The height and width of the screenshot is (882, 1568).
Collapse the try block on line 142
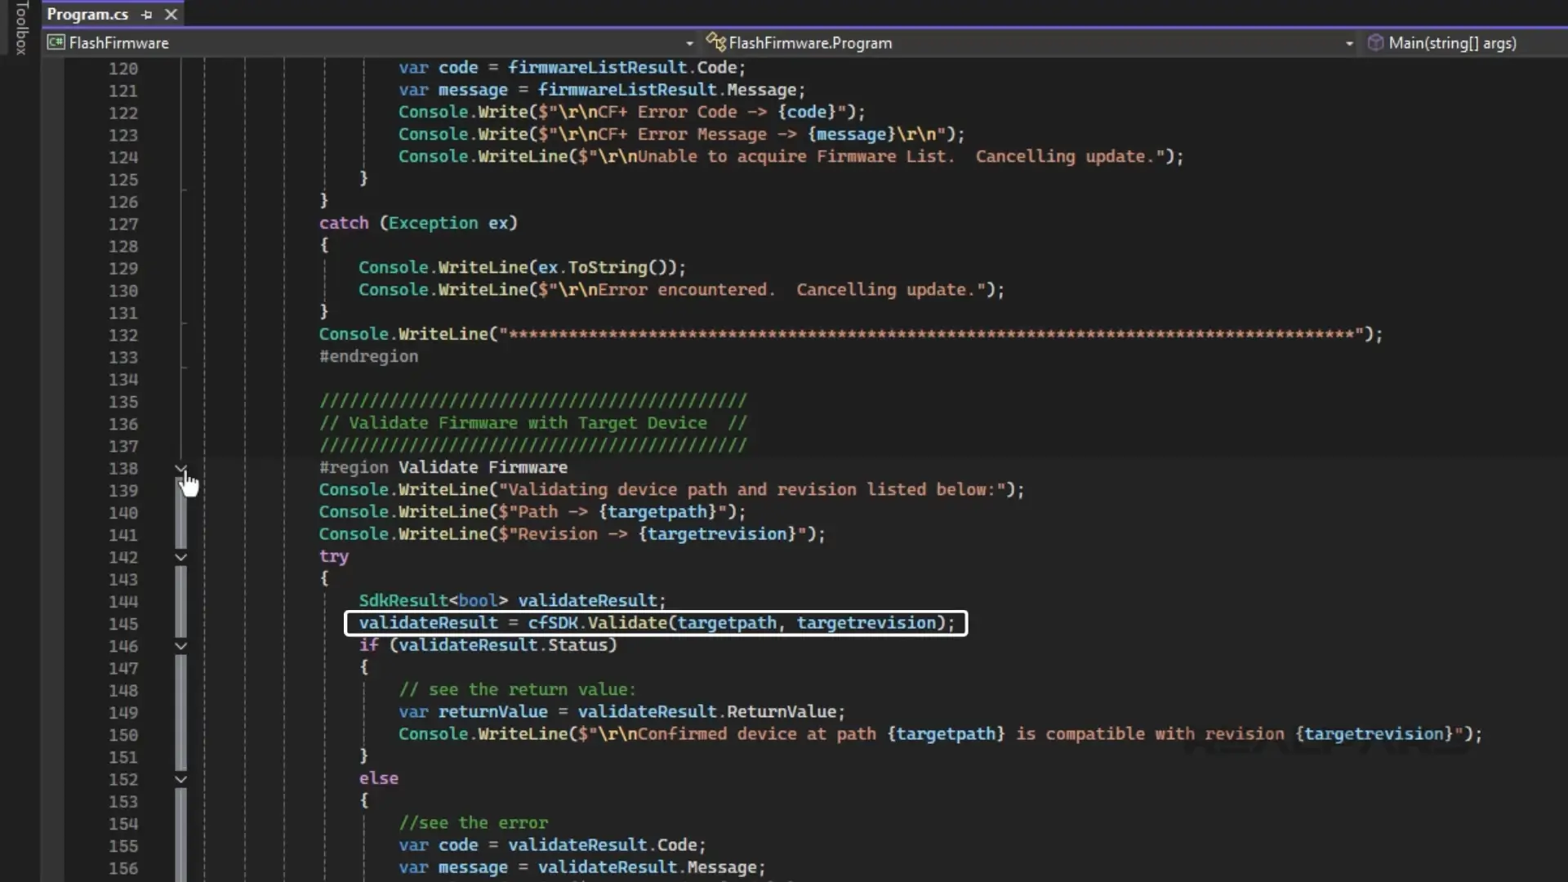tap(181, 557)
